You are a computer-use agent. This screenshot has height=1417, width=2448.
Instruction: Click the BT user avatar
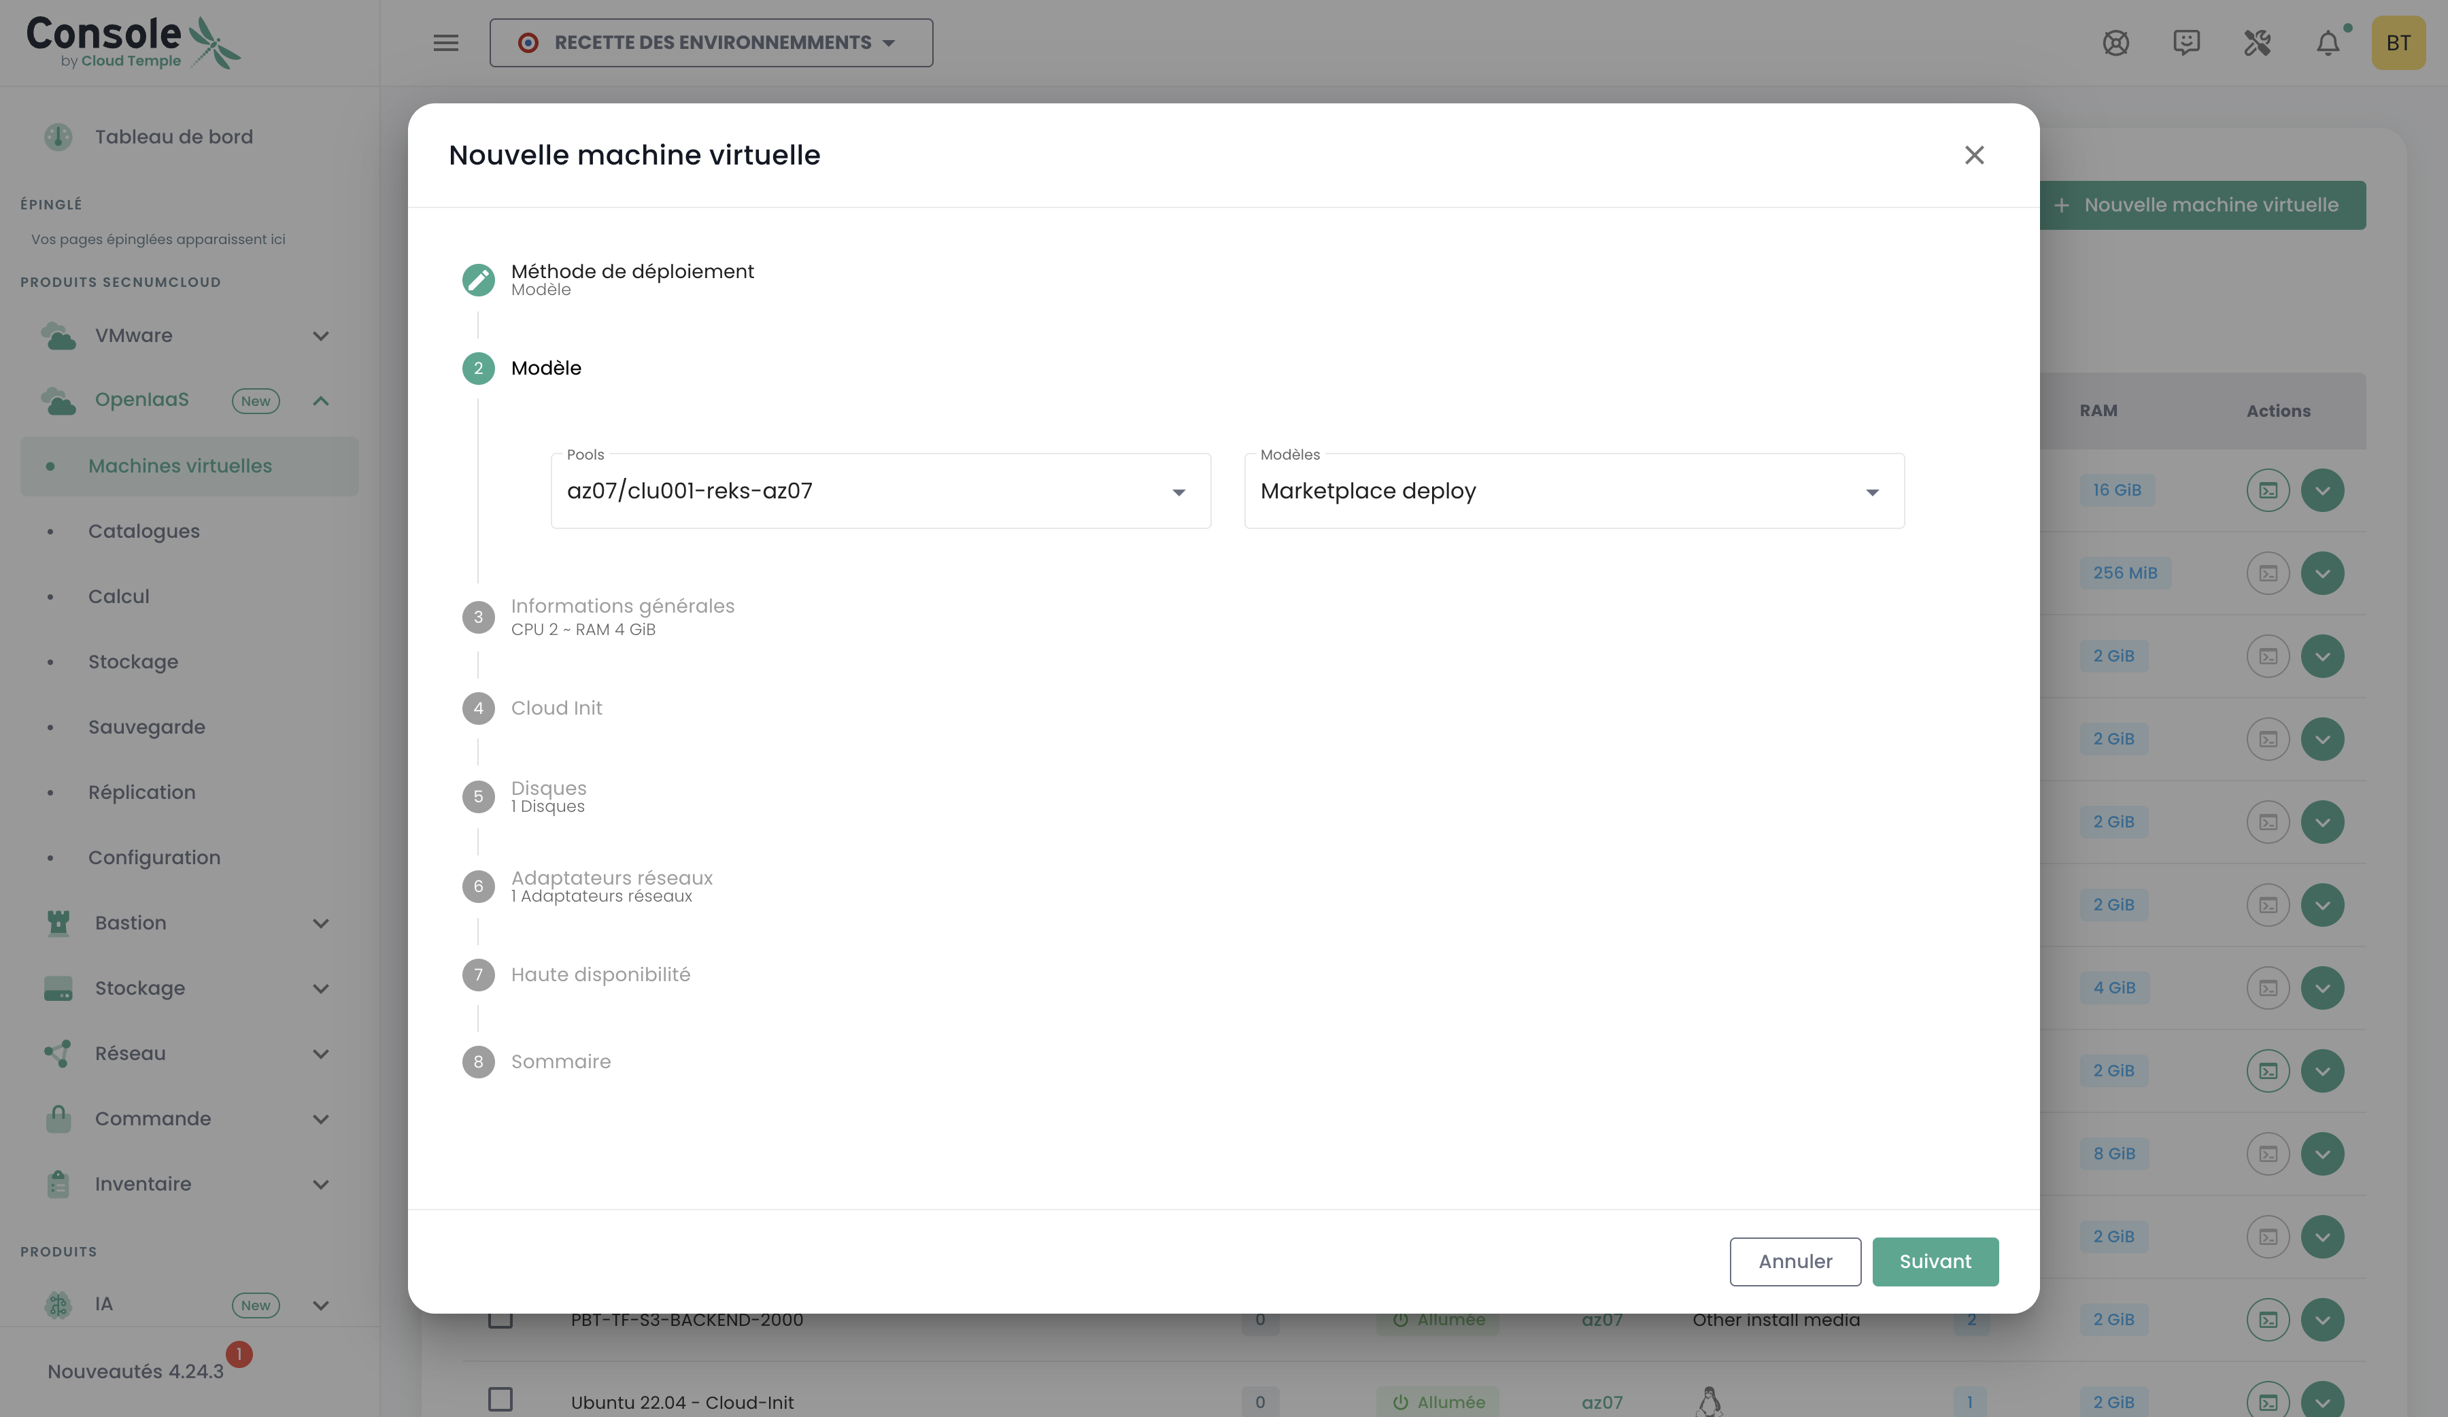(x=2398, y=43)
